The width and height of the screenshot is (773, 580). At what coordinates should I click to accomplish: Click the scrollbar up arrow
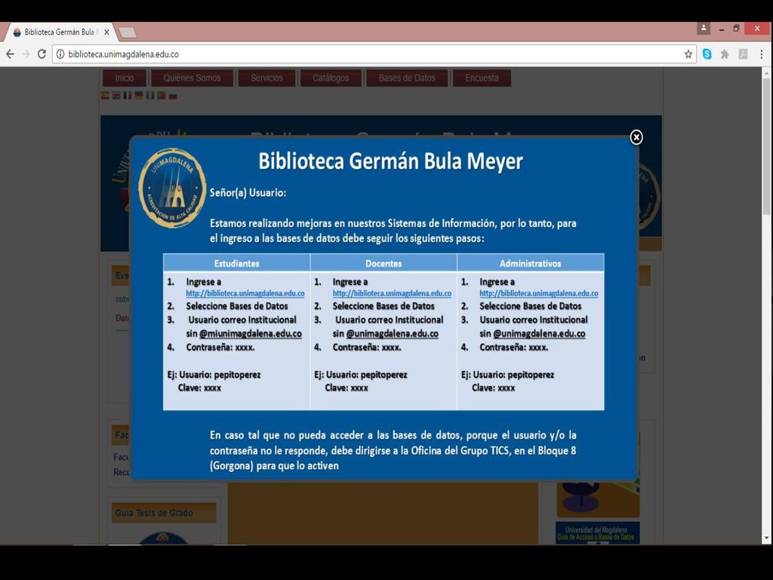pos(767,73)
